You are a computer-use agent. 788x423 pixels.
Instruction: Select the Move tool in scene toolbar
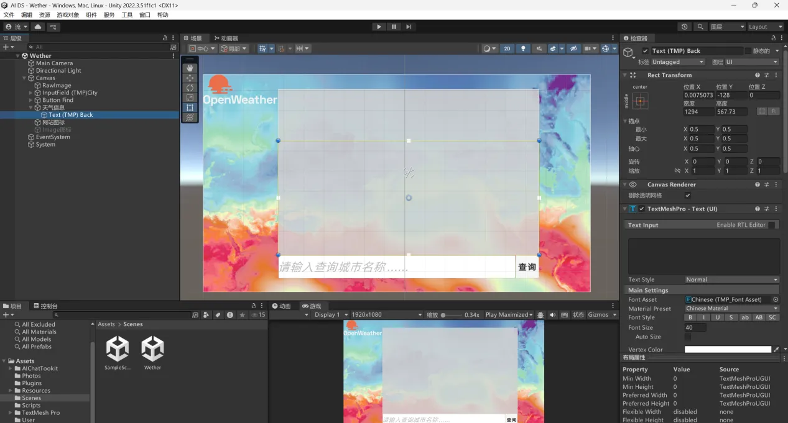[x=190, y=78]
